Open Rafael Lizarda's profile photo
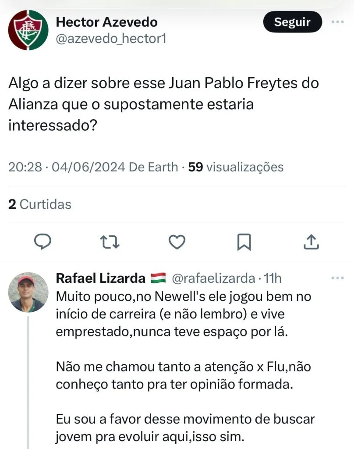354x449 pixels. pyautogui.click(x=28, y=292)
